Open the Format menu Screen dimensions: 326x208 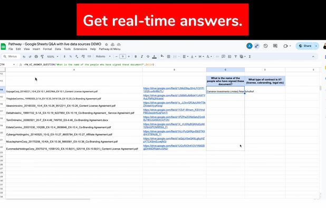(x=47, y=49)
